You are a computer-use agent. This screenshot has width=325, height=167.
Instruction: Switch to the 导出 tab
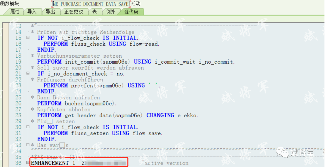pos(50,12)
